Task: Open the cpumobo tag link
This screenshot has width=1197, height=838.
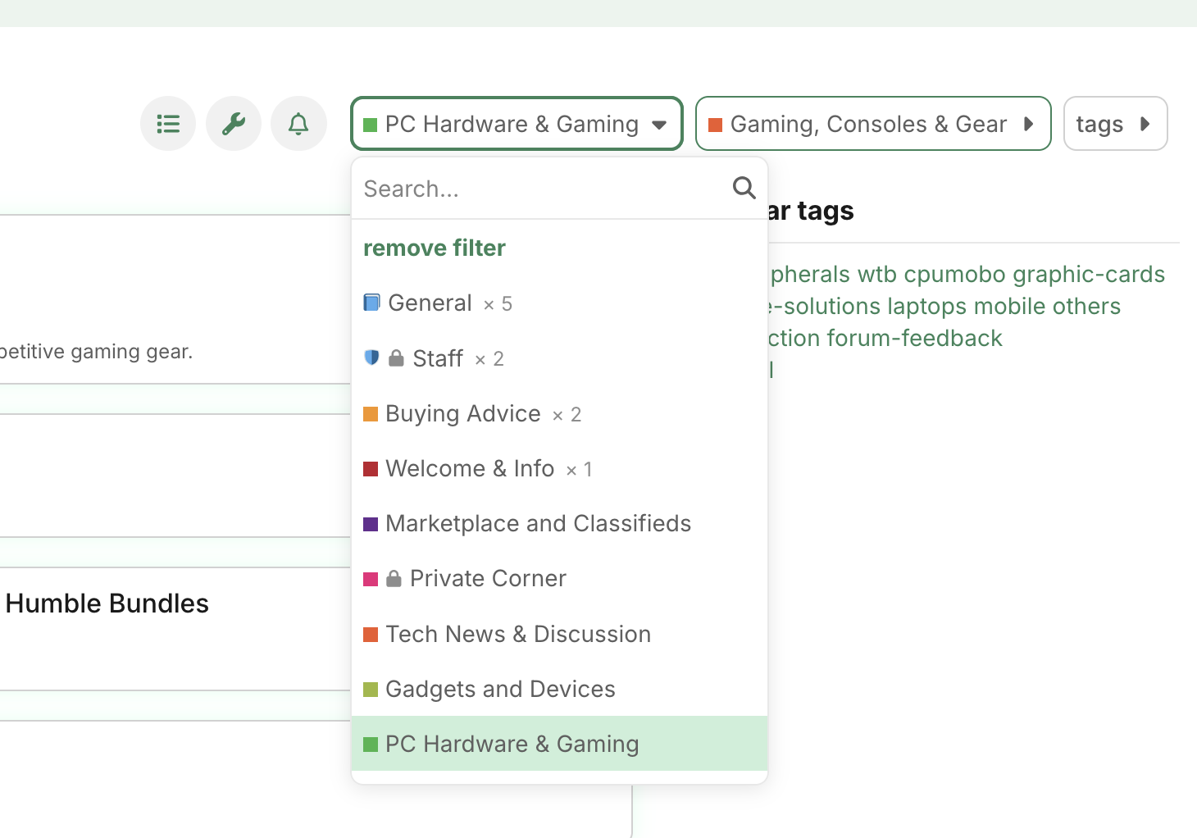Action: point(955,274)
